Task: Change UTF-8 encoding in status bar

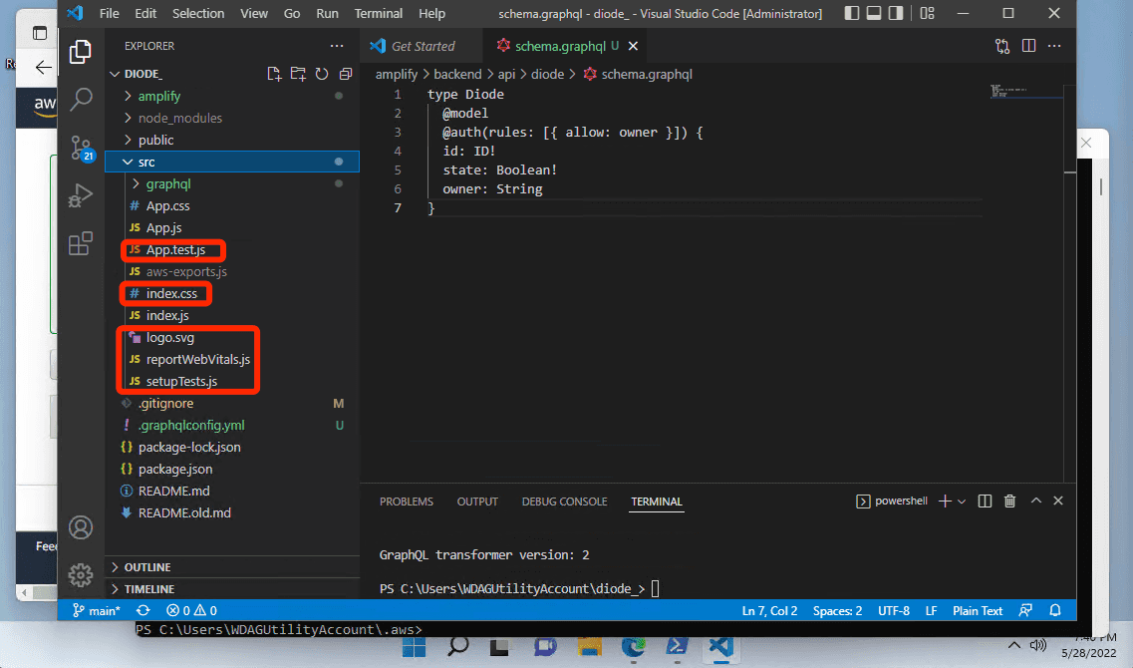Action: tap(893, 611)
